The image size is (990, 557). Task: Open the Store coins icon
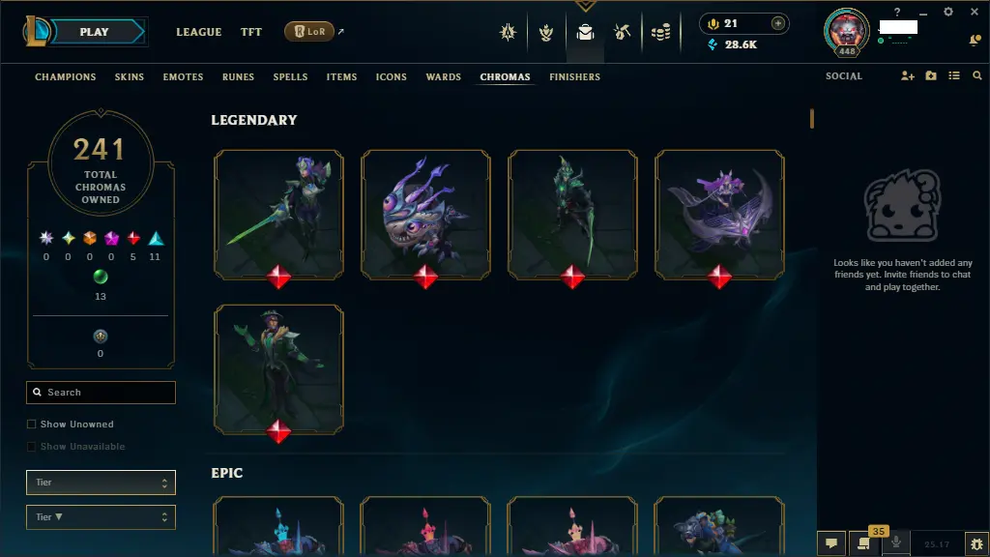[660, 32]
